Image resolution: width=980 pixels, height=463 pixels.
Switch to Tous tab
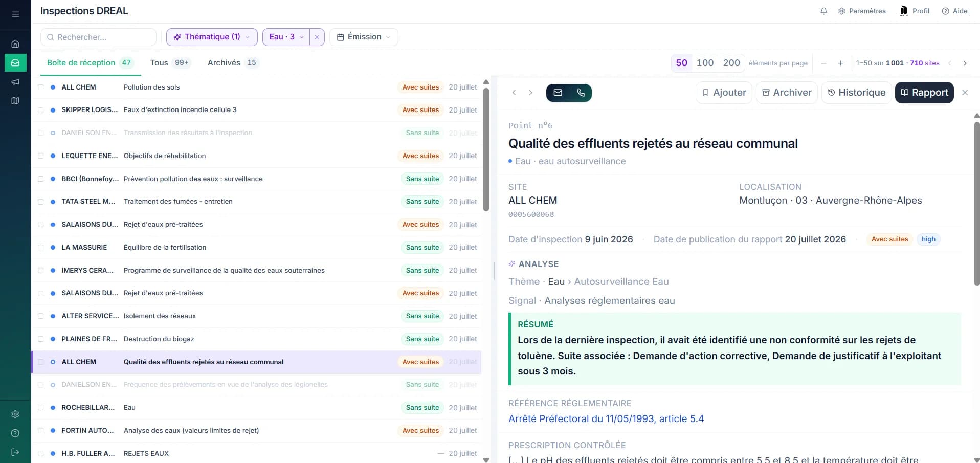coord(170,63)
